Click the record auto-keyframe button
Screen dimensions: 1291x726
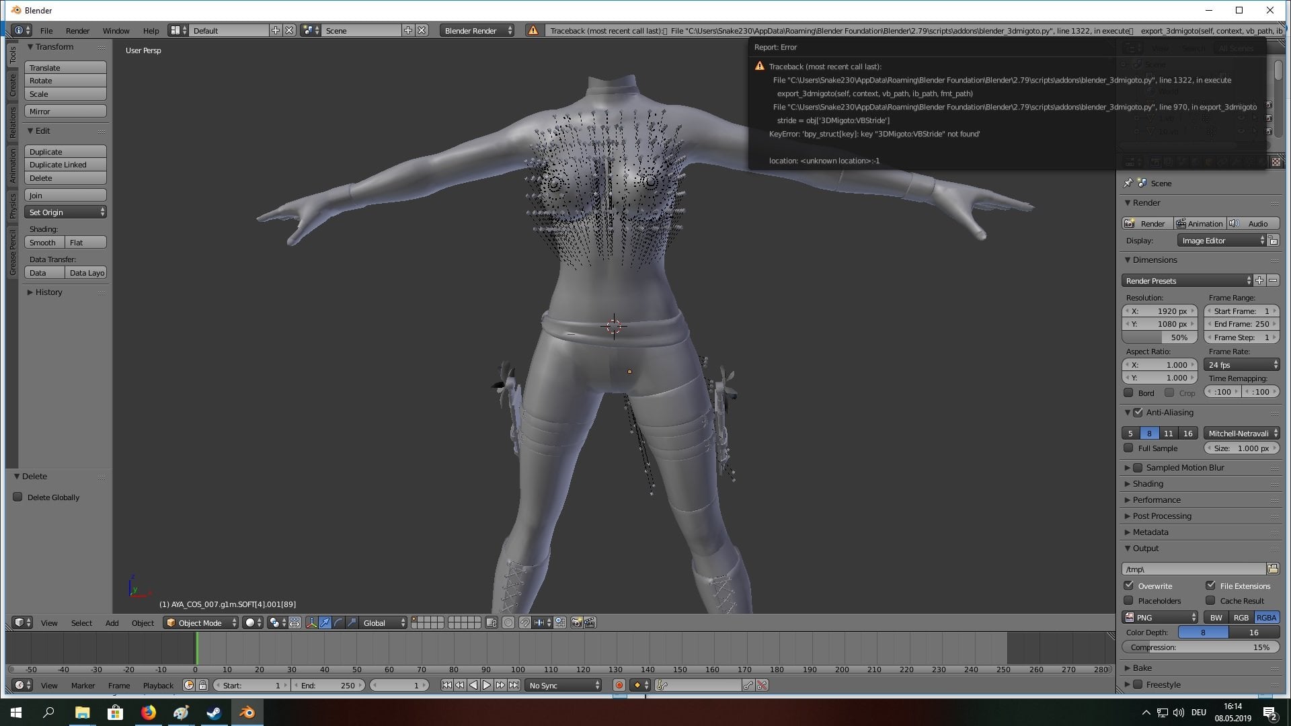click(619, 685)
